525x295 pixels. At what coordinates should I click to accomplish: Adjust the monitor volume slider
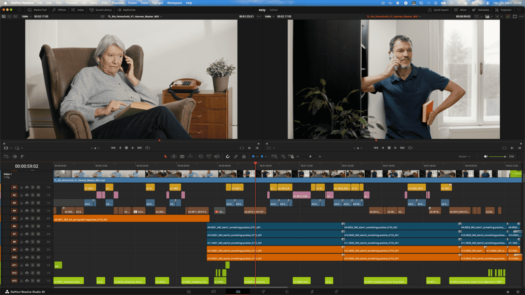click(x=497, y=156)
